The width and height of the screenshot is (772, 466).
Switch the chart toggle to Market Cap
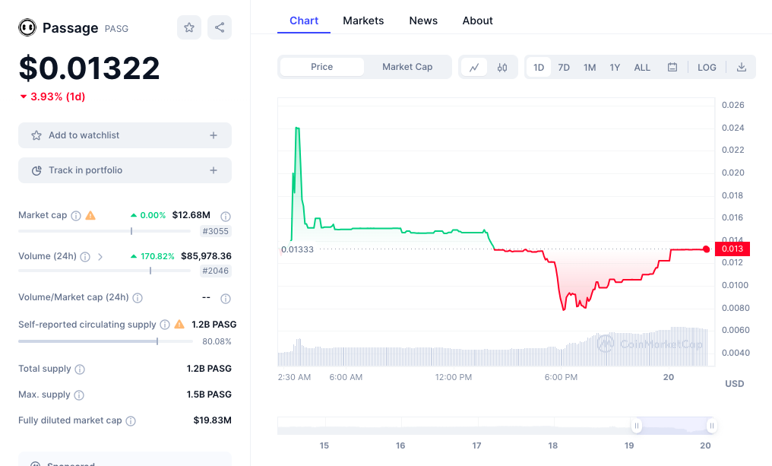click(407, 67)
